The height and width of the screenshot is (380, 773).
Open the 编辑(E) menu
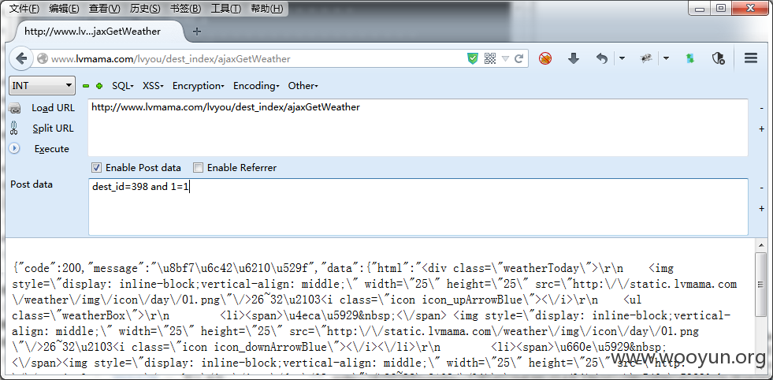tap(64, 9)
